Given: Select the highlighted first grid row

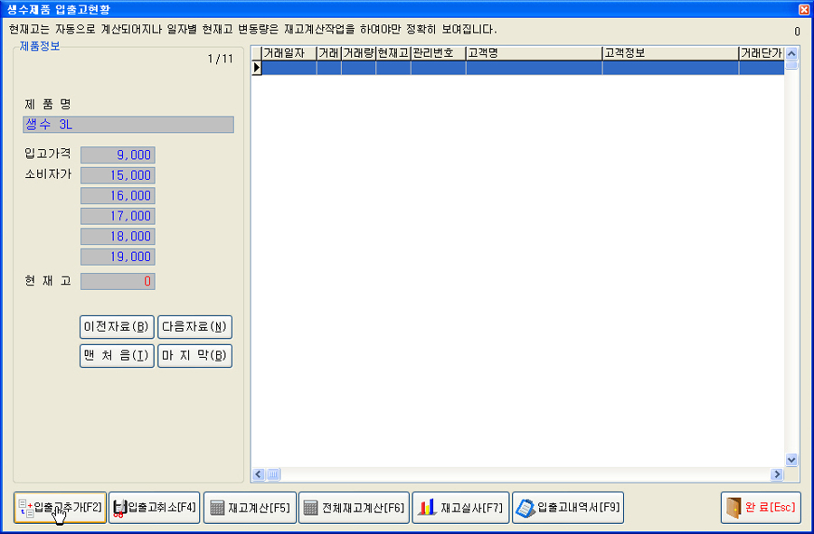Looking at the screenshot, I should [523, 68].
